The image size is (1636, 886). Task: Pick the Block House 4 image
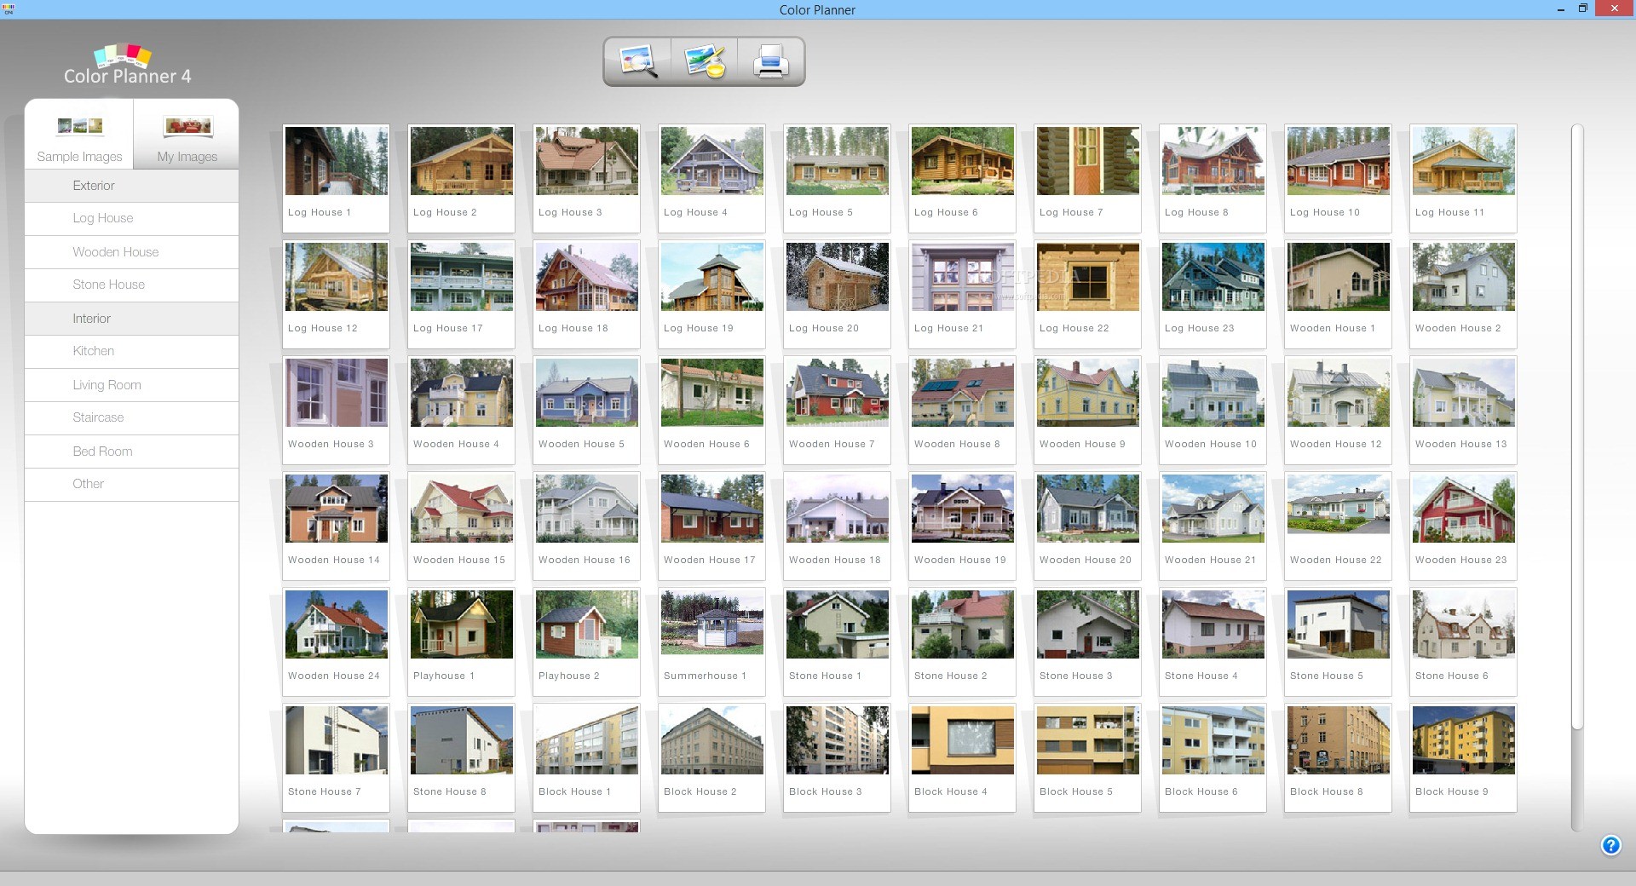963,757
